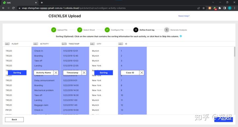Click the TIMESTAMP column header

pyautogui.click(x=74, y=44)
